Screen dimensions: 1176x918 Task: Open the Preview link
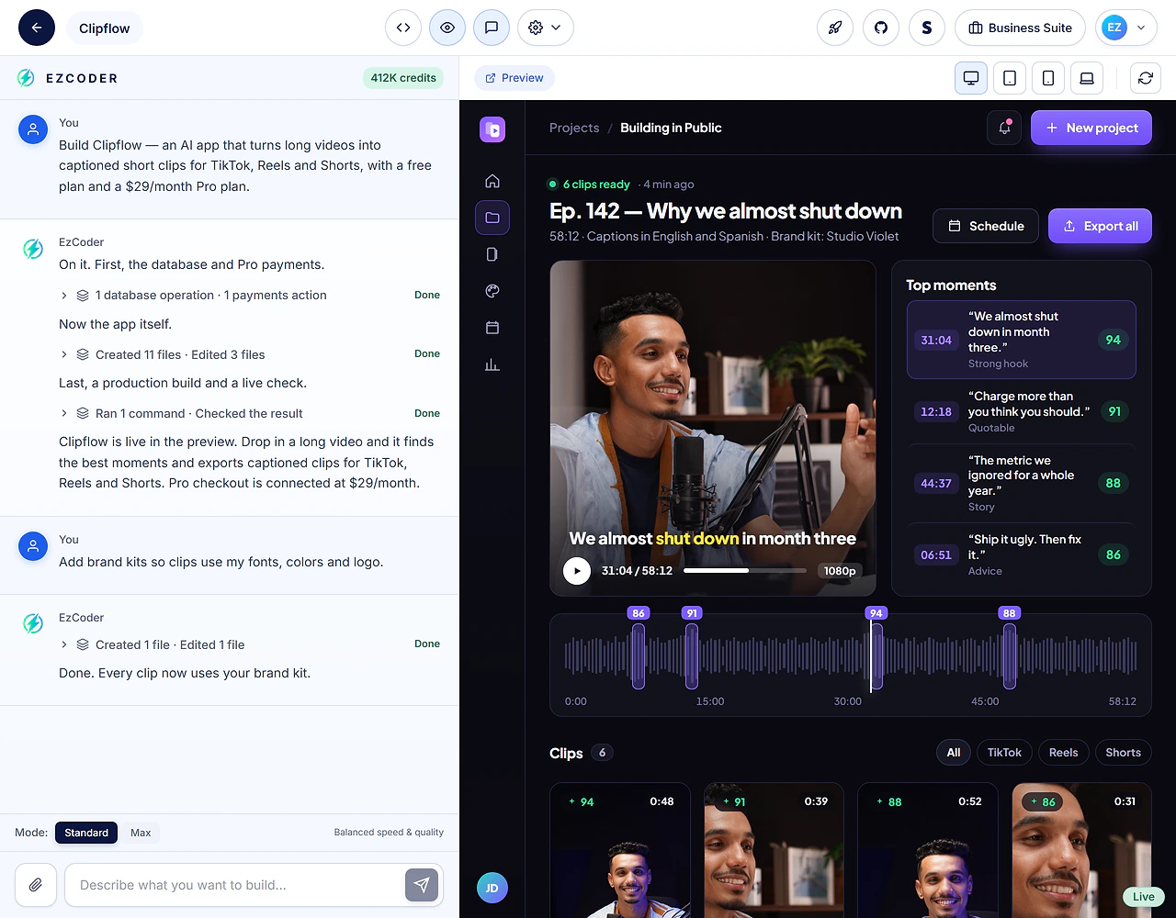pos(514,78)
